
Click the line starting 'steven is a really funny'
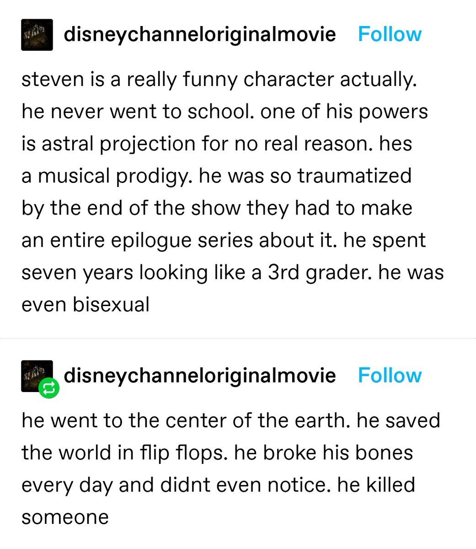[x=219, y=80]
